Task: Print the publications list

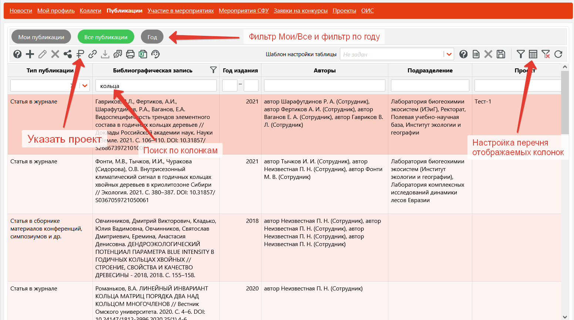Action: pos(130,54)
